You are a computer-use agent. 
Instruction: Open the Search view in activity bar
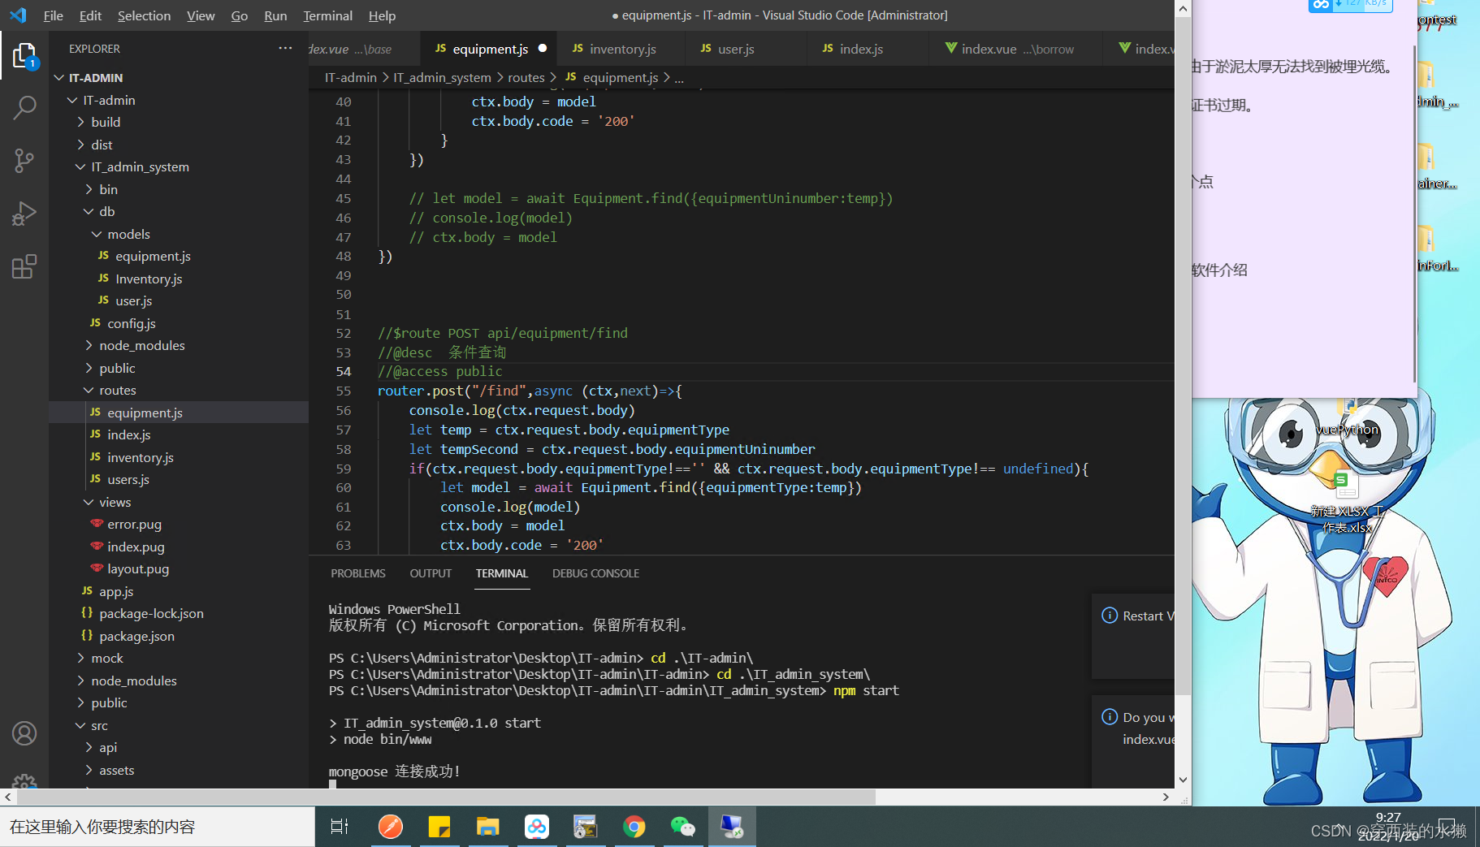pos(24,107)
